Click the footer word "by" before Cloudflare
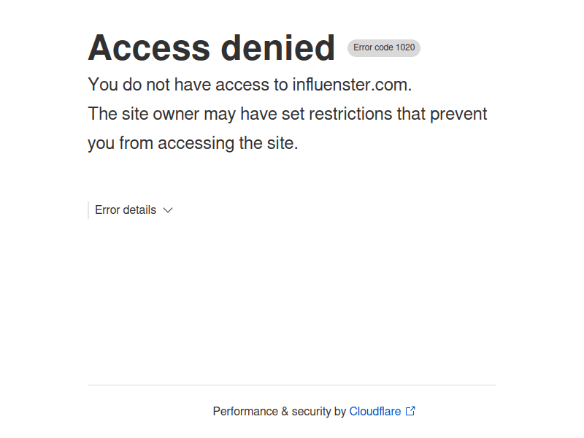 (x=340, y=412)
